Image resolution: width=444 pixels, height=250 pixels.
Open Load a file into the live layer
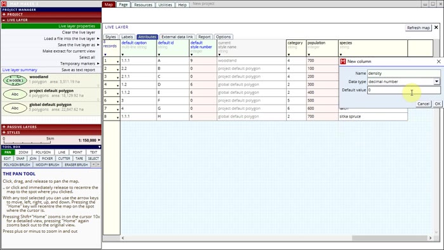(x=70, y=39)
